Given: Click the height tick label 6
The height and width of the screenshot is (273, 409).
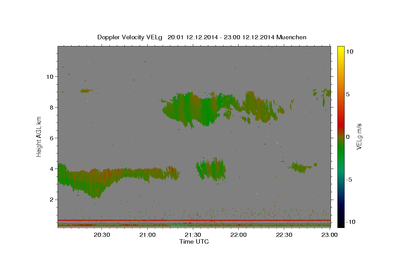Looking at the screenshot, I should pos(52,138).
